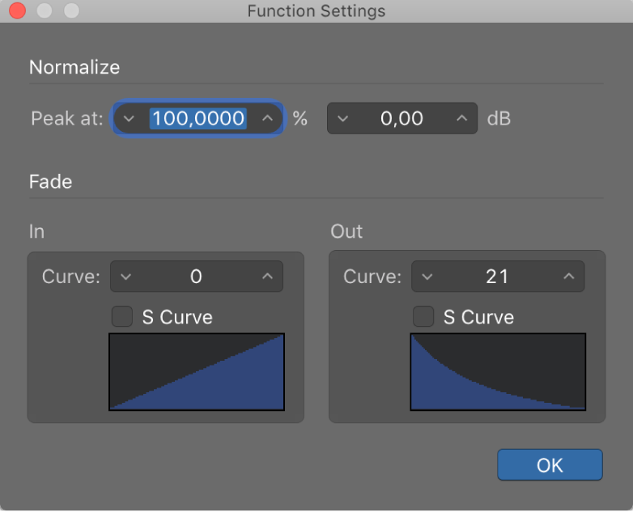Decrease the Peak at dB value
The height and width of the screenshot is (512, 633).
tap(342, 119)
